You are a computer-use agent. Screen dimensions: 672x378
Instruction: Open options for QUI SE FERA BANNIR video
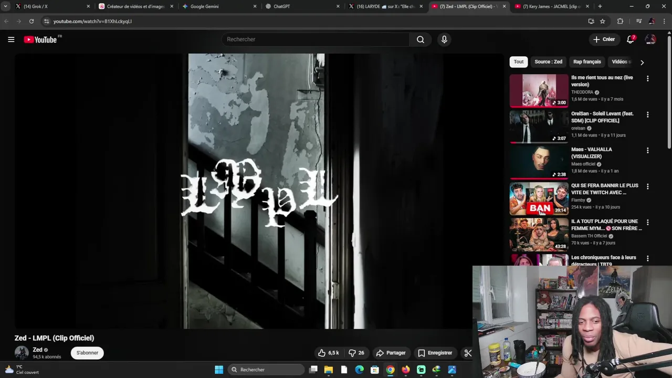(x=647, y=186)
